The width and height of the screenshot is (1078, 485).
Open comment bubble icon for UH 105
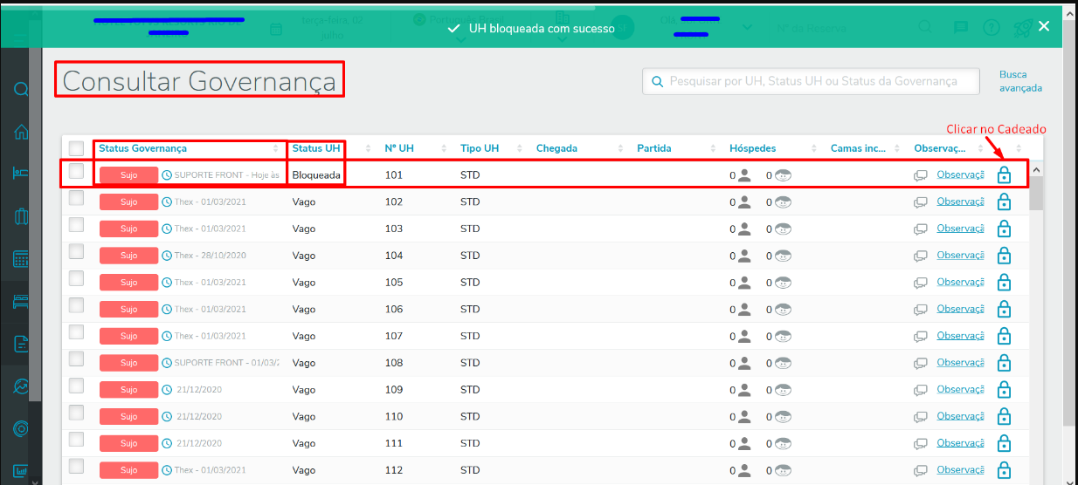pyautogui.click(x=920, y=283)
